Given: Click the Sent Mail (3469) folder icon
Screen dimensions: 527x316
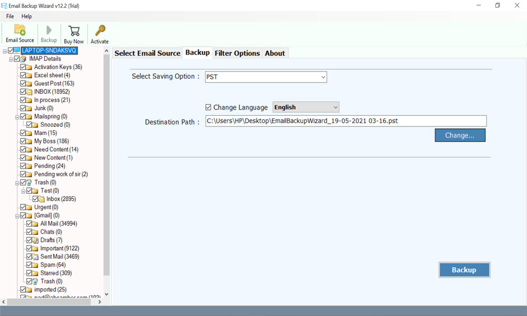Looking at the screenshot, I should pos(35,256).
